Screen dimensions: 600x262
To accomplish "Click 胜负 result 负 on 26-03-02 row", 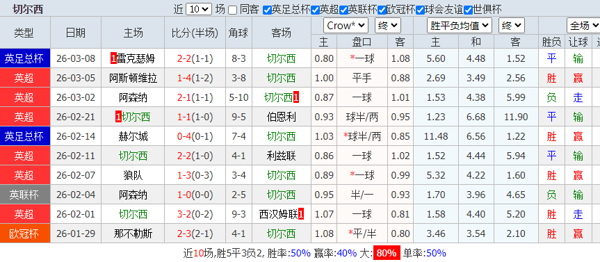I will (x=551, y=97).
